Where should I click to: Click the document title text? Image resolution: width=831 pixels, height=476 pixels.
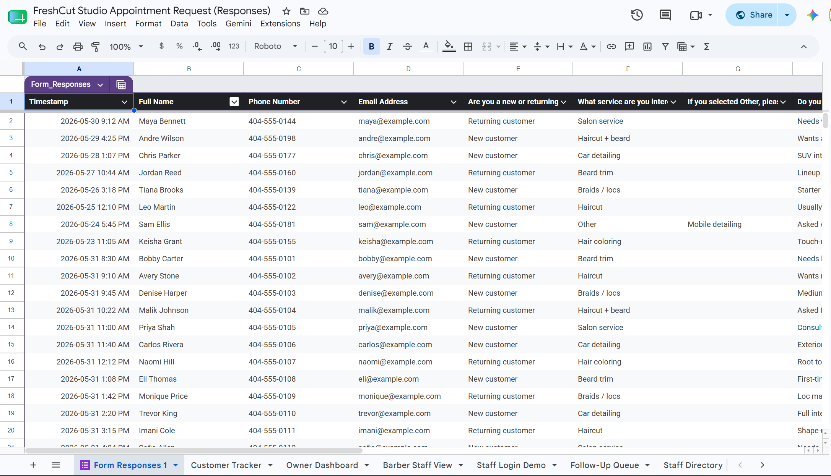[x=152, y=11]
